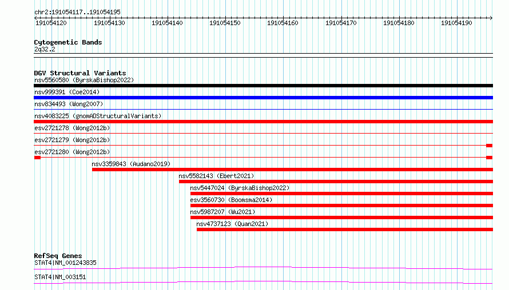Open variant nsv4737123 (Quan2021) label
The image size is (509, 290).
pyautogui.click(x=232, y=224)
